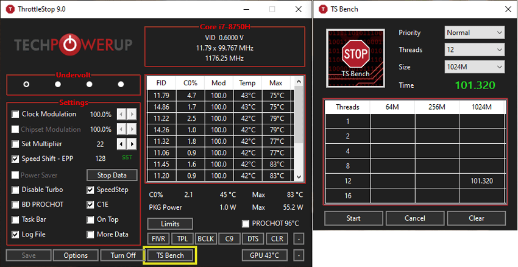
Task: Uncheck the Speed Shift - EPP option
Action: pos(16,159)
